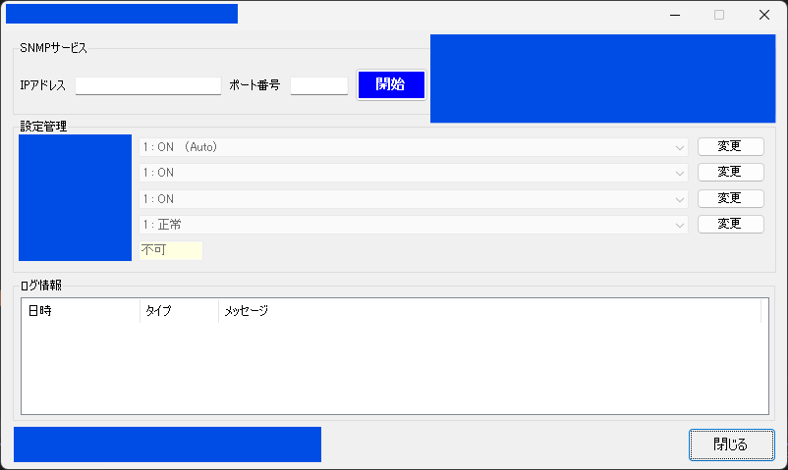Viewport: 788px width, 470px height.
Task: Click the IPアドレス input field
Action: 148,86
